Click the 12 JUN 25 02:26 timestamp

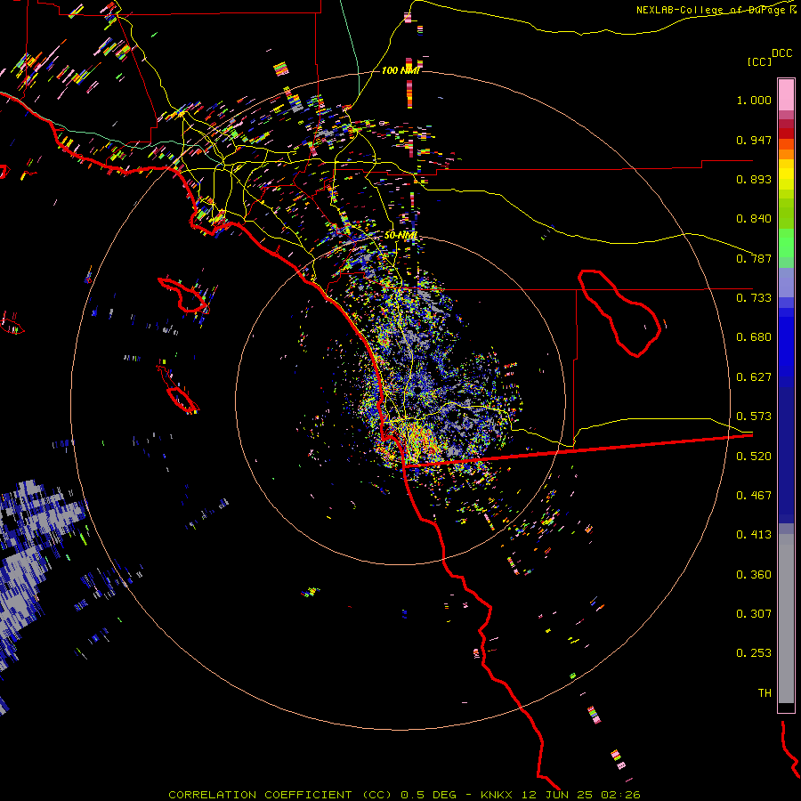pyautogui.click(x=581, y=795)
